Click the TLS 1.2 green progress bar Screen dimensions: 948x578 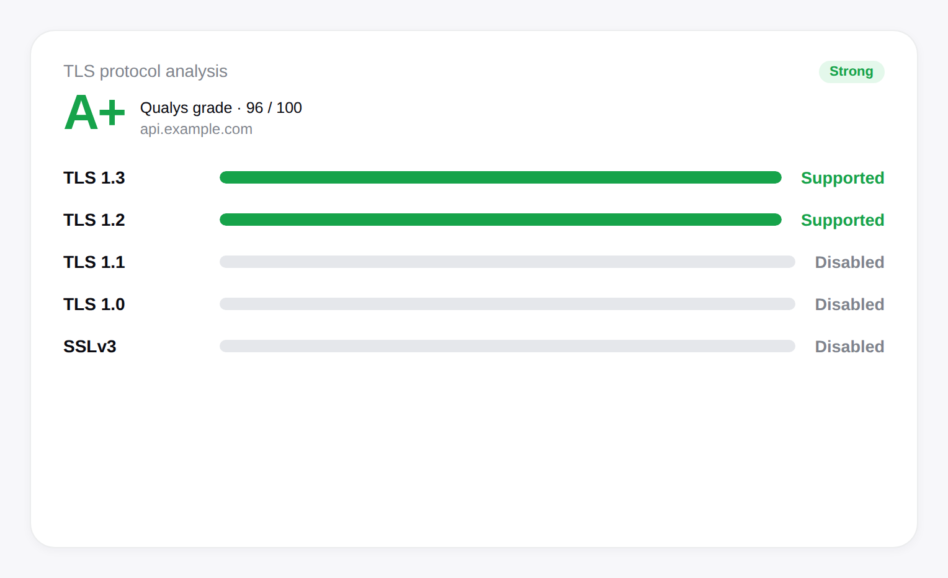point(500,220)
